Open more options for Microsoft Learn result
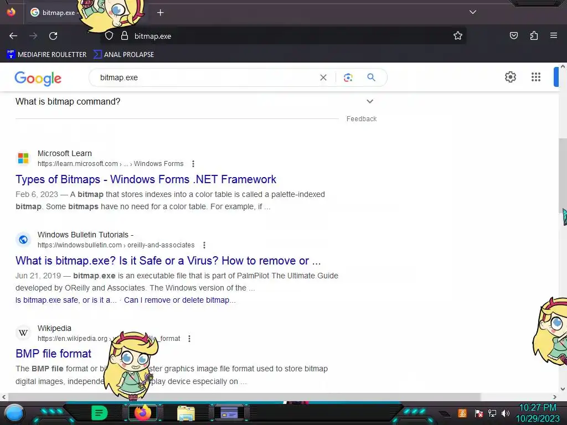 pos(193,164)
